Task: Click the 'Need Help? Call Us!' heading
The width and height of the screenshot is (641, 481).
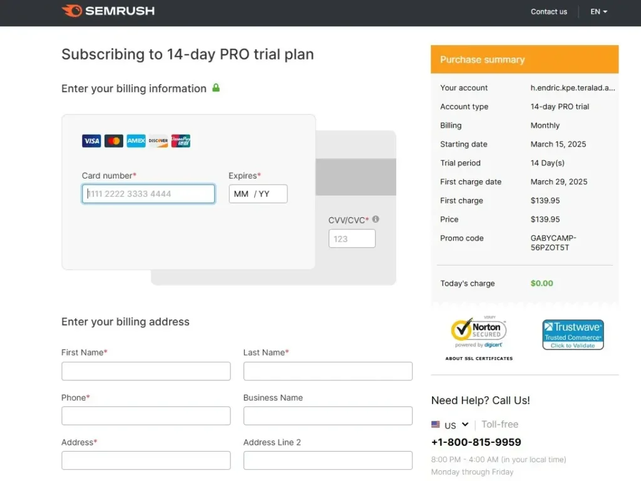Action: tap(480, 400)
